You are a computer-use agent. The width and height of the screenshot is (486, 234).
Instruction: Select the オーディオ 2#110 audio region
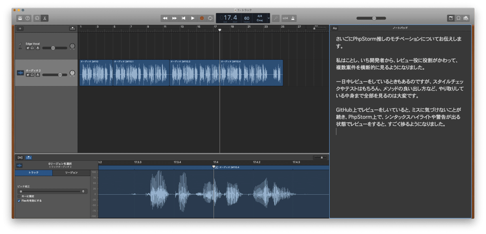tap(96, 73)
